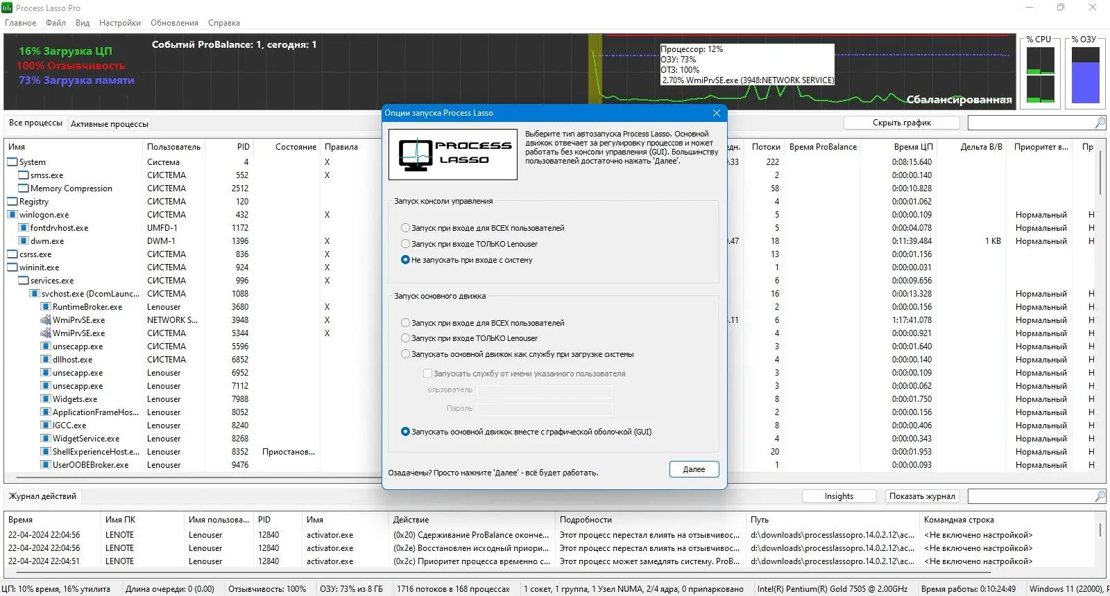Click the dwm.exe process icon
The height and width of the screenshot is (596, 1110).
(x=24, y=241)
